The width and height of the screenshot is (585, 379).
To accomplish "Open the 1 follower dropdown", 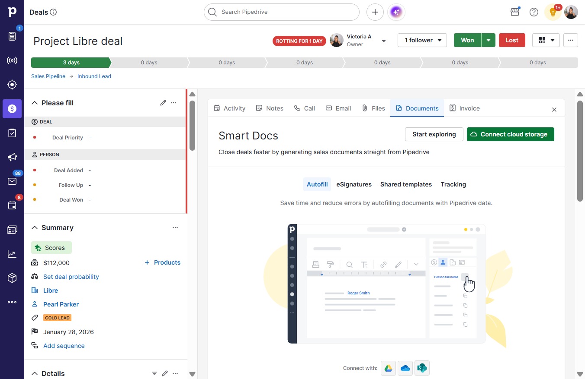I will pyautogui.click(x=422, y=40).
